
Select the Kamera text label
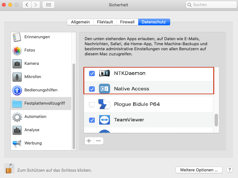(x=32, y=63)
